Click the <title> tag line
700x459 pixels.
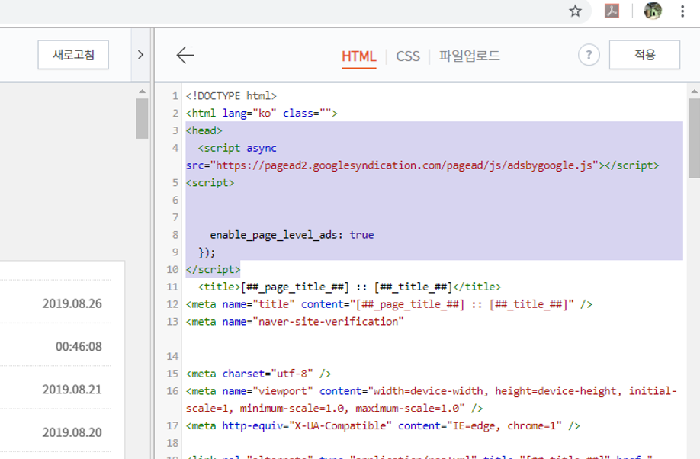(x=349, y=287)
